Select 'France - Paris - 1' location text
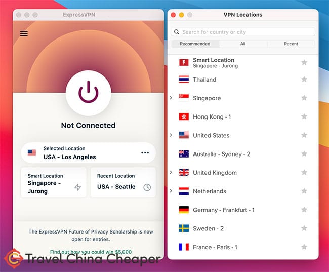The height and width of the screenshot is (272, 329). pyautogui.click(x=215, y=247)
